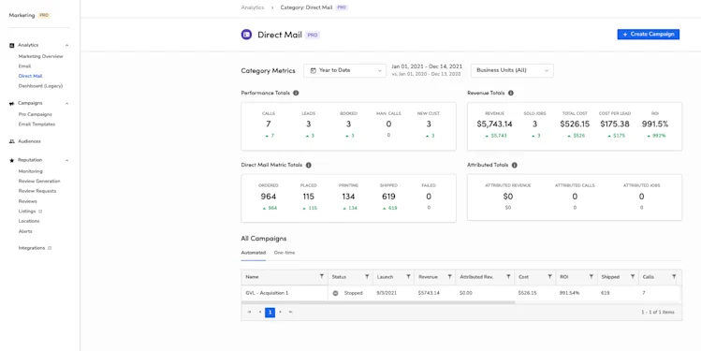Open info tooltip for Revenue Totals
This screenshot has width=701, height=351.
coord(511,93)
